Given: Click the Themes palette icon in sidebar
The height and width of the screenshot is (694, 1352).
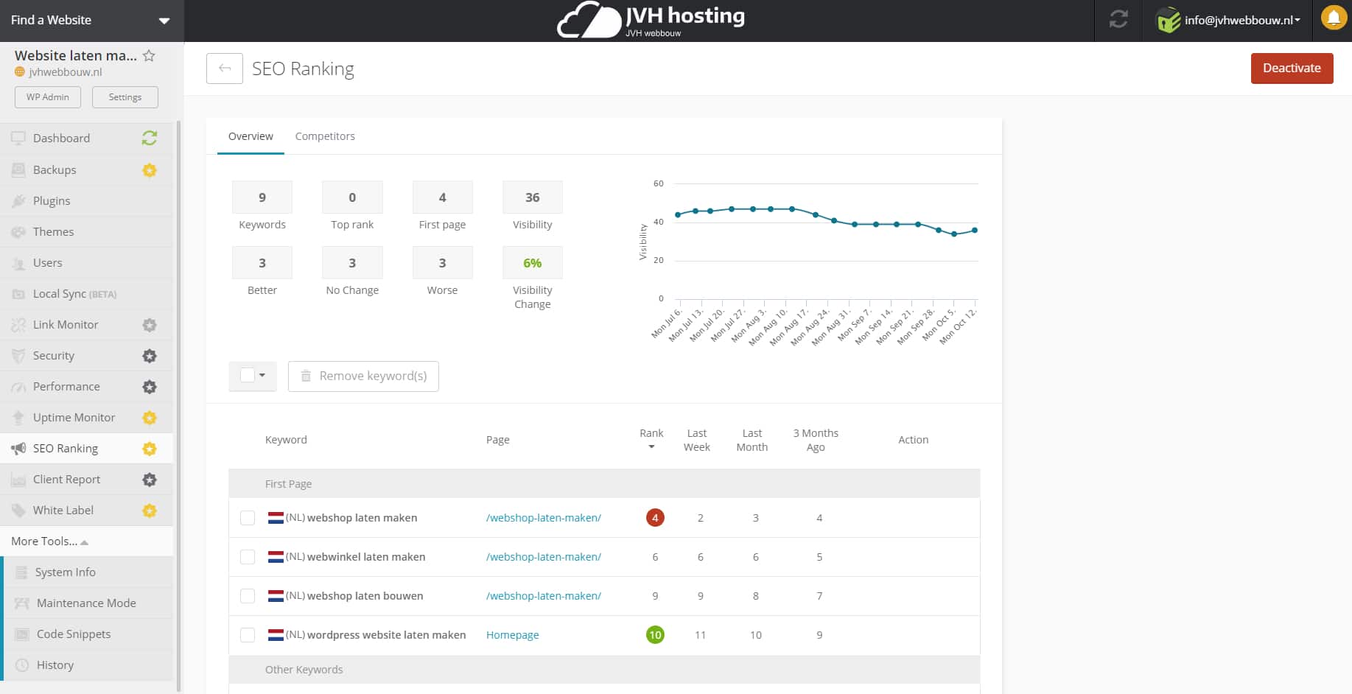Looking at the screenshot, I should coord(18,232).
